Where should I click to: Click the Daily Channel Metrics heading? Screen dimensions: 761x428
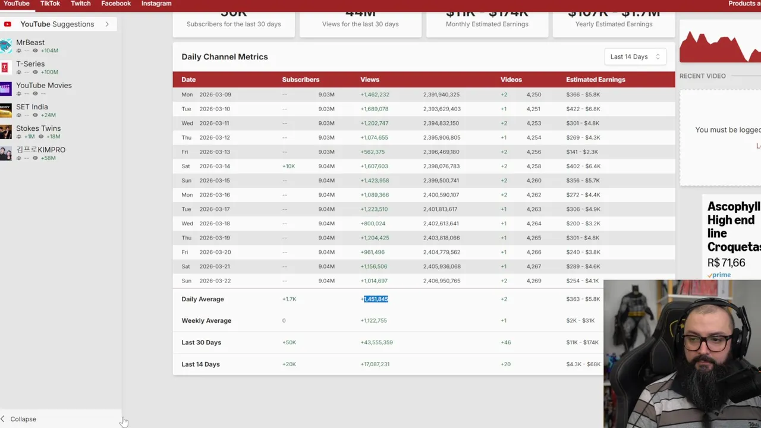pos(225,56)
